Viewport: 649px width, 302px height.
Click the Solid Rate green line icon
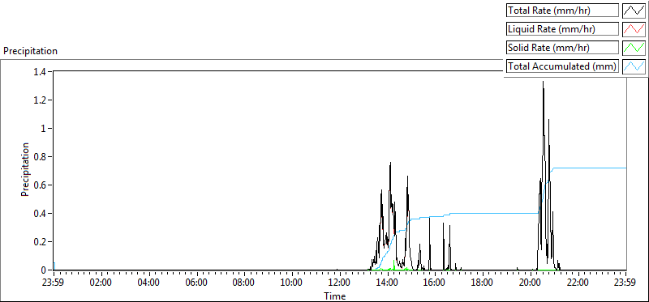(x=634, y=48)
